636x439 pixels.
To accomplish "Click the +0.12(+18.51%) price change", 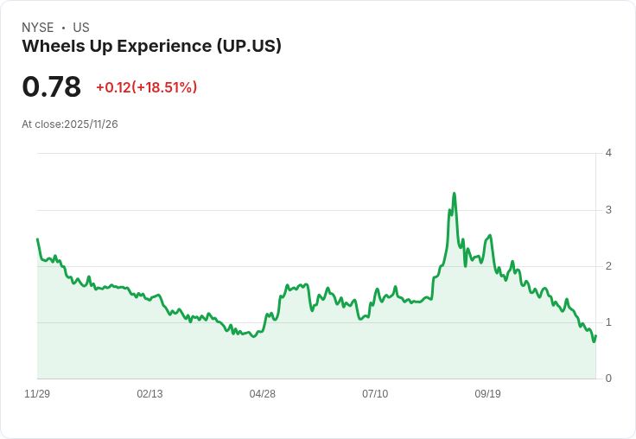I will tap(146, 87).
